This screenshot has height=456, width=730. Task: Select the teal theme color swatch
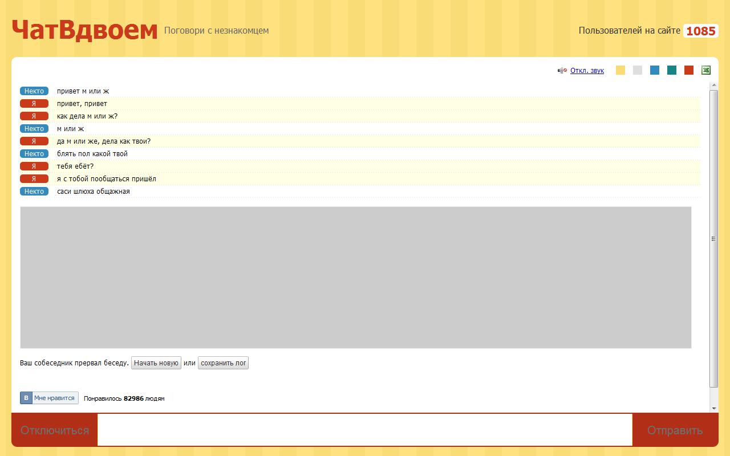click(x=672, y=70)
